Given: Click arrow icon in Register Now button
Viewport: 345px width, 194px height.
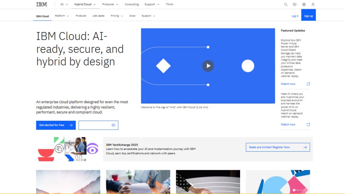Looking at the screenshot, I should point(305,147).
